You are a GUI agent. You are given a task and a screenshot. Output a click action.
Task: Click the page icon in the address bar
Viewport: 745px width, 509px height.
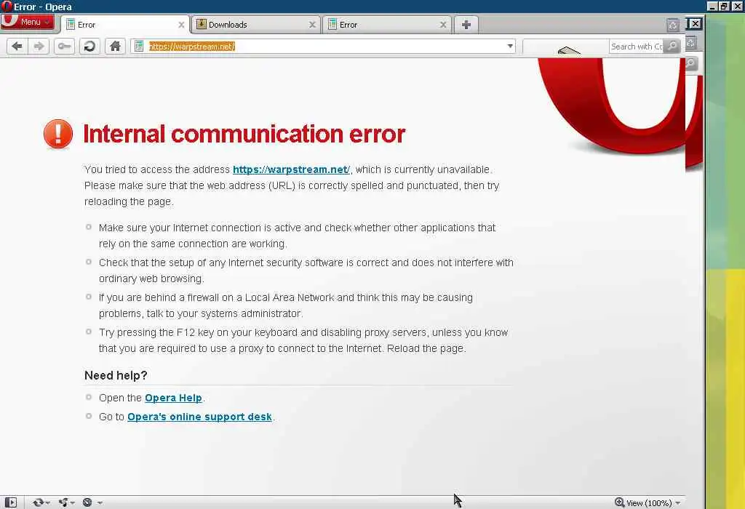(x=139, y=46)
